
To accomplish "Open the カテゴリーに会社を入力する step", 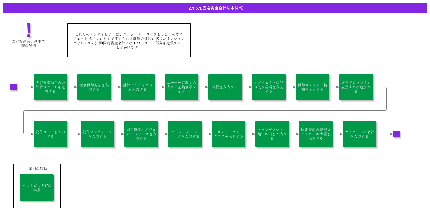I will (x=359, y=134).
